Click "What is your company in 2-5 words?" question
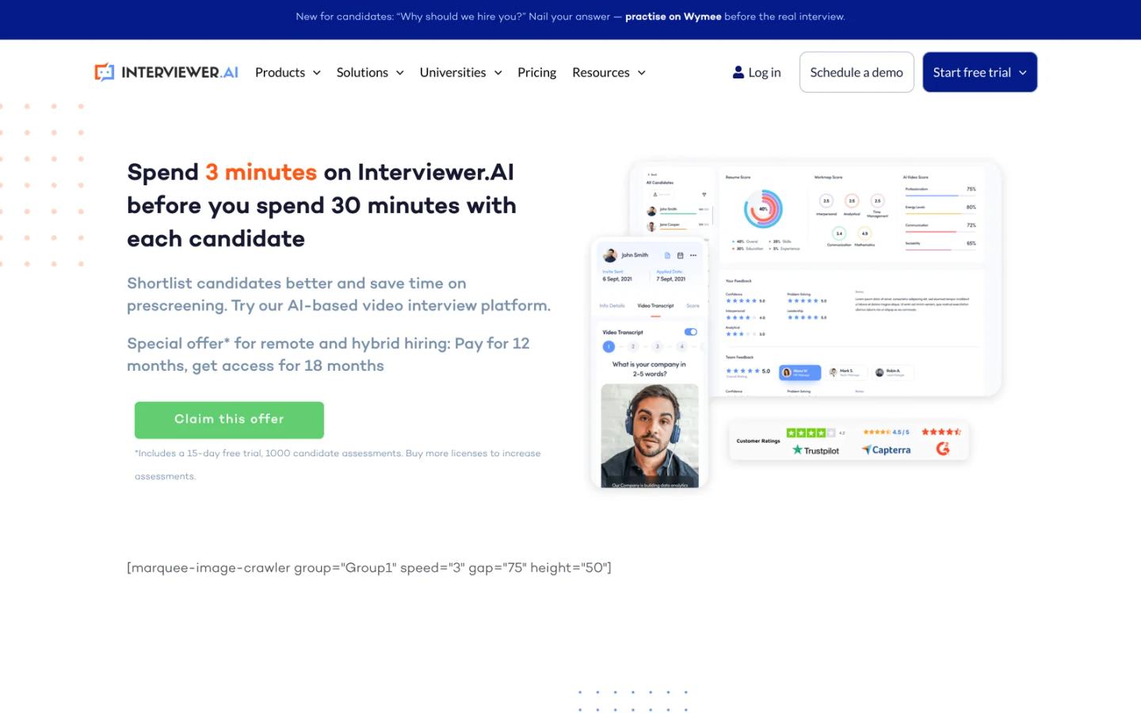 [649, 369]
